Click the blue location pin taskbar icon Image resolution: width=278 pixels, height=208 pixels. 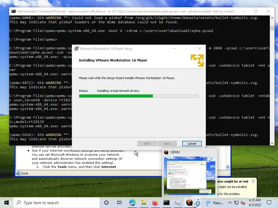pos(198,204)
